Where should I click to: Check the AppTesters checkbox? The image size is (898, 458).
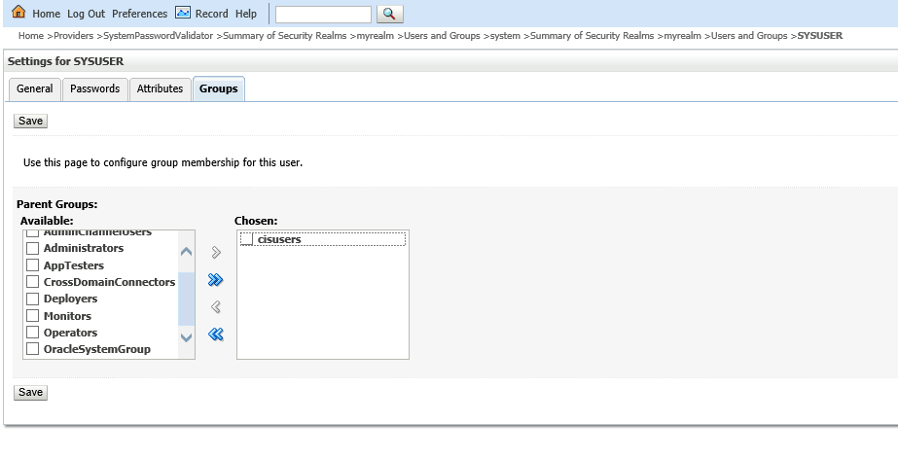[33, 265]
